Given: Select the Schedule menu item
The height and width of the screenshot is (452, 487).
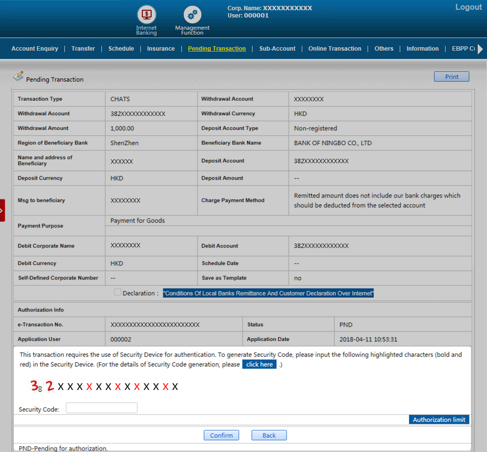Looking at the screenshot, I should pos(121,49).
